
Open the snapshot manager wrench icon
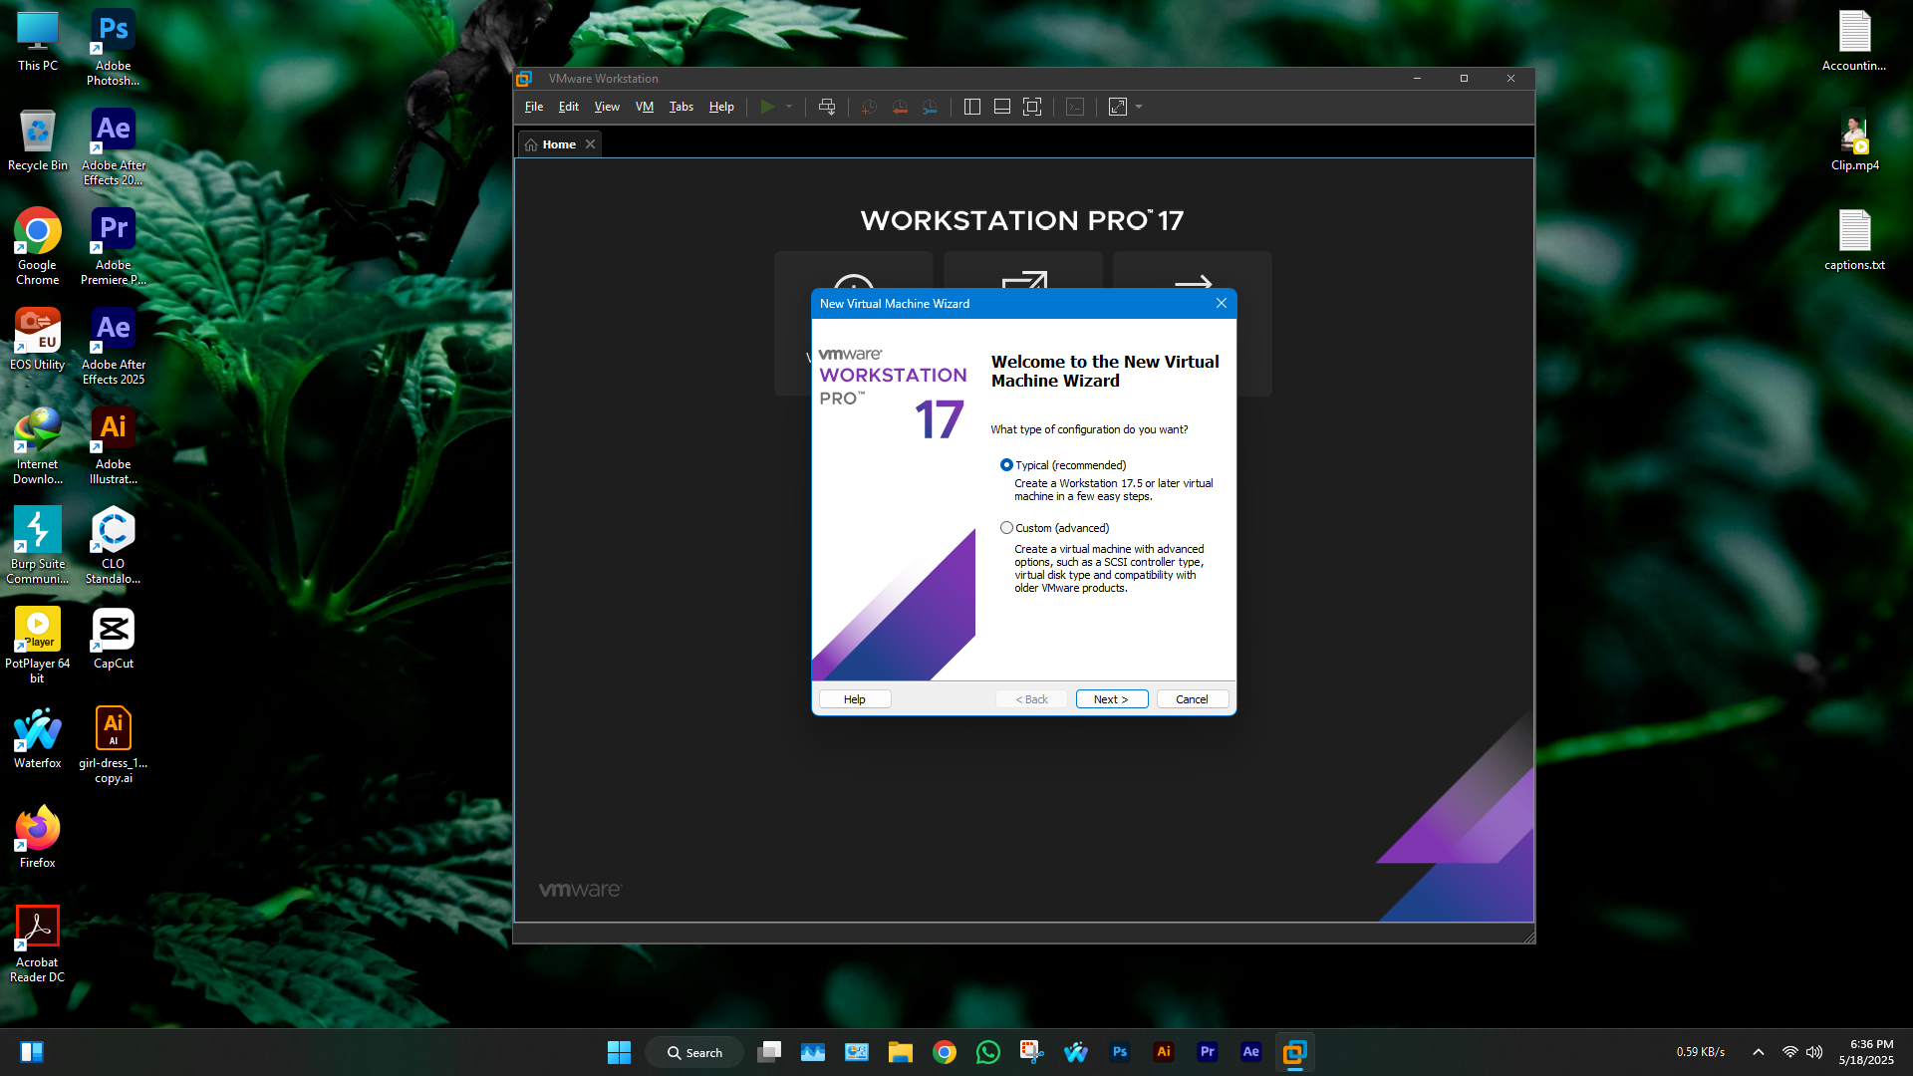pyautogui.click(x=930, y=107)
